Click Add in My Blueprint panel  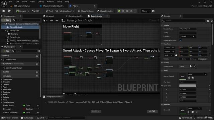coord(6,51)
